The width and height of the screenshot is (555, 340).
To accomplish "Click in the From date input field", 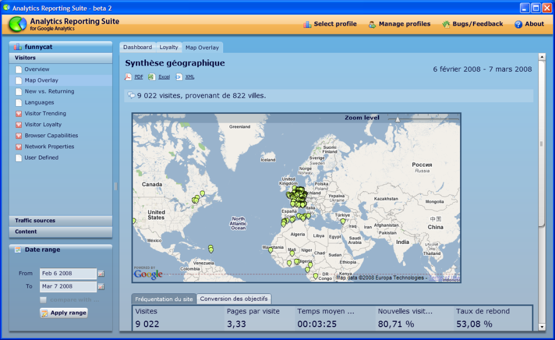I will point(68,273).
